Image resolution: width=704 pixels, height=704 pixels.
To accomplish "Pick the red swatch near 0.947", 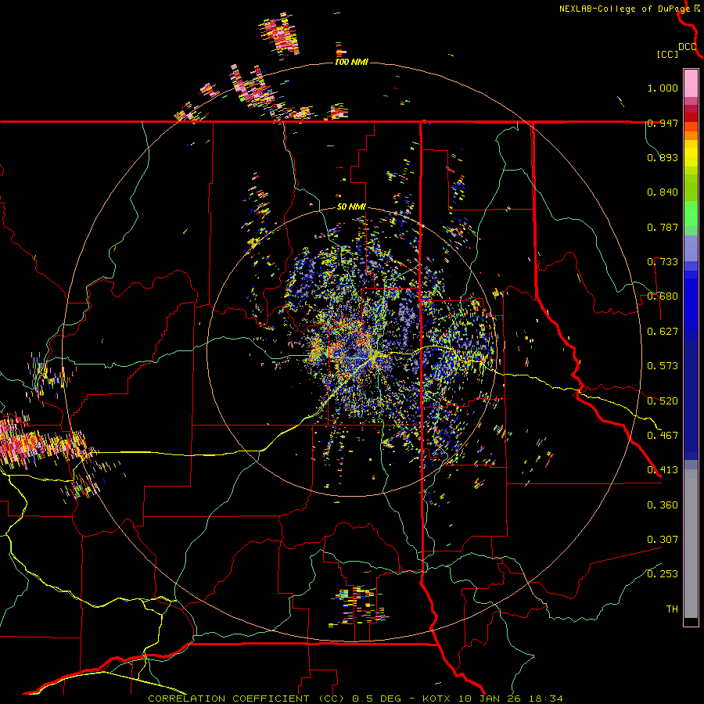I will click(691, 117).
